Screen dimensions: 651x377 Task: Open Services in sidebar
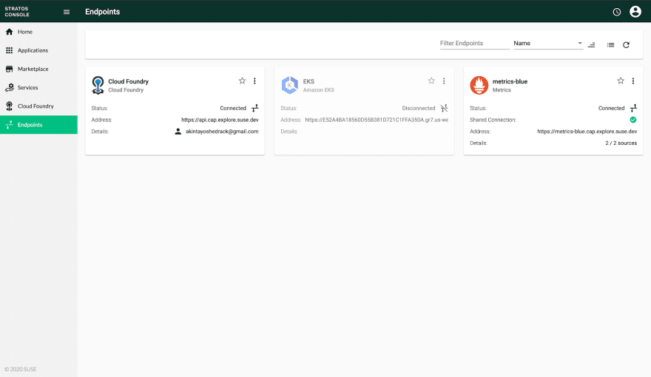pyautogui.click(x=38, y=87)
